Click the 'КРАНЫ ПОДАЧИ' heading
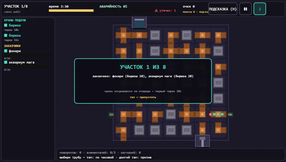 [15, 20]
